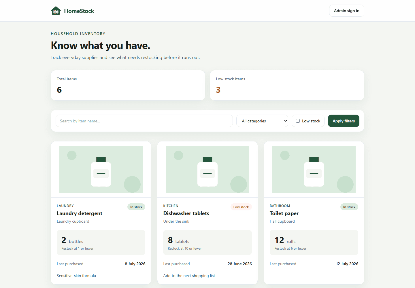Open the HomeStock brand name link
Image resolution: width=415 pixels, height=288 pixels.
coord(79,11)
